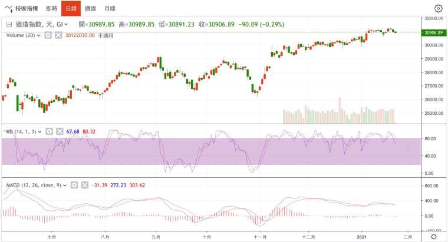Open the settings gear at top right
Image resolution: width=448 pixels, height=242 pixels.
[439, 9]
